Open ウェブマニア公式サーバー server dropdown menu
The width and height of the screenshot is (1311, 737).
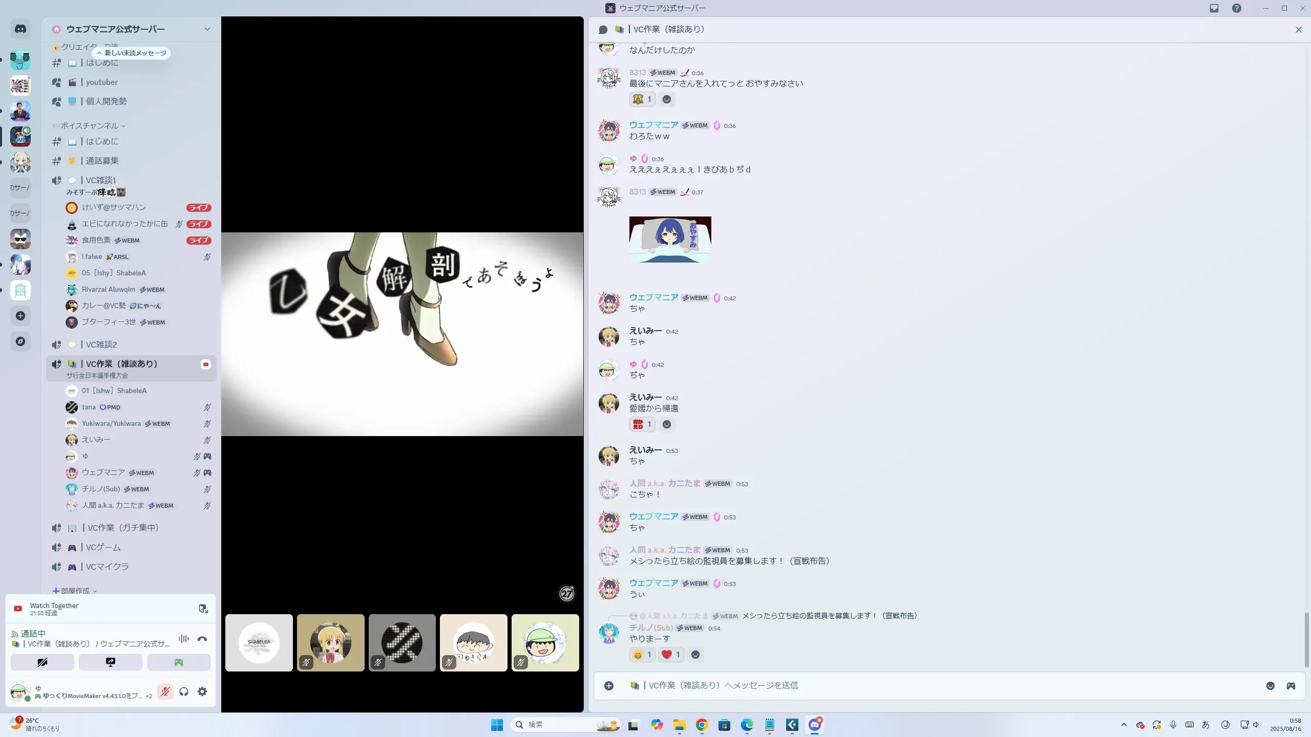pyautogui.click(x=207, y=29)
